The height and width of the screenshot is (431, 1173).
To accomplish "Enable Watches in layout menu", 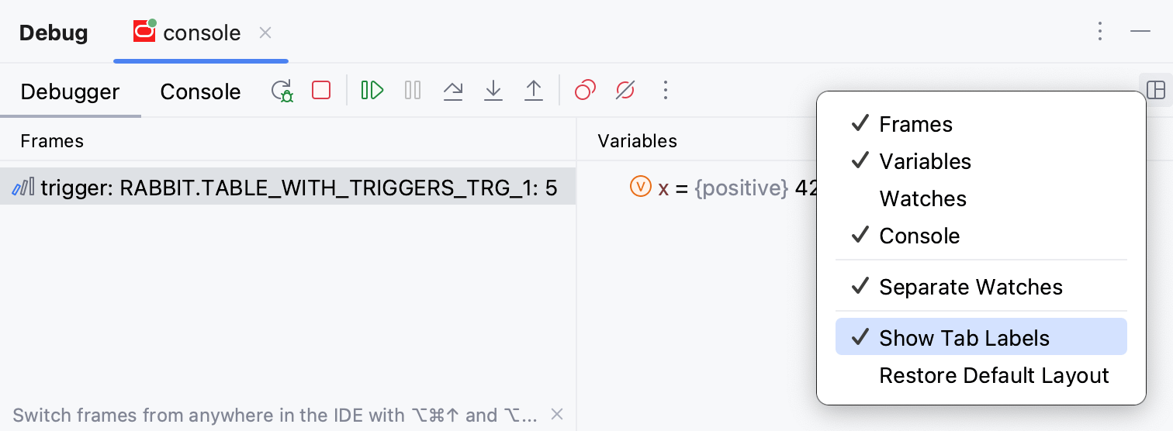I will tap(922, 198).
